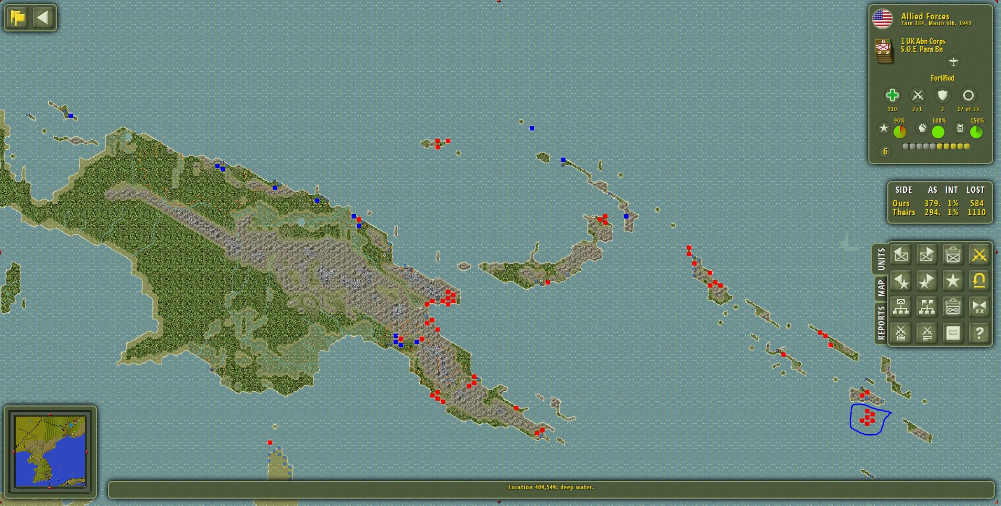The image size is (1001, 506).
Task: Click the airplane icon in unit panel
Action: click(953, 62)
